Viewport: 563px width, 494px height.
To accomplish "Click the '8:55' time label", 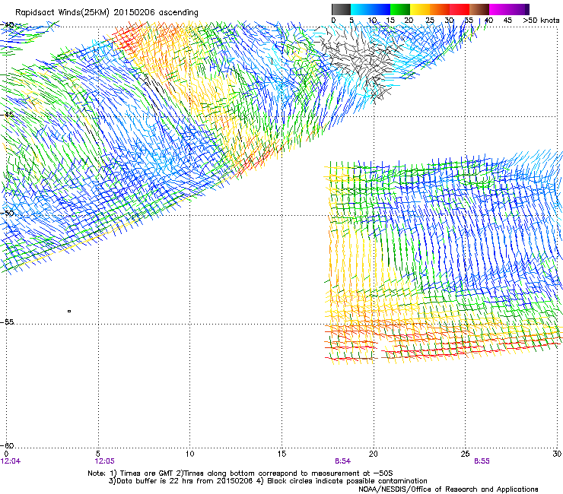I will [482, 461].
